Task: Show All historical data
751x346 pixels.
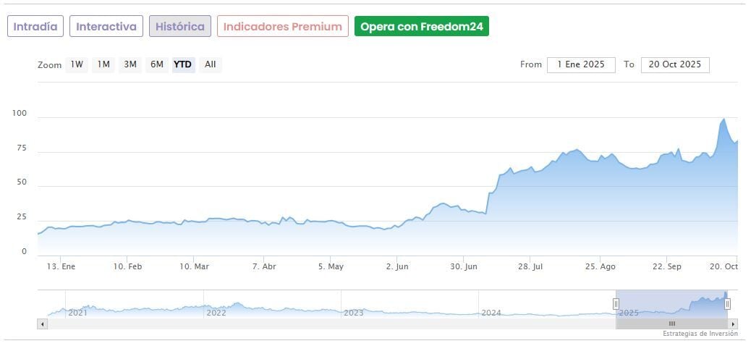Action: pyautogui.click(x=210, y=64)
